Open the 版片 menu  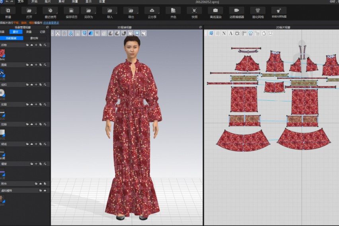click(48, 2)
